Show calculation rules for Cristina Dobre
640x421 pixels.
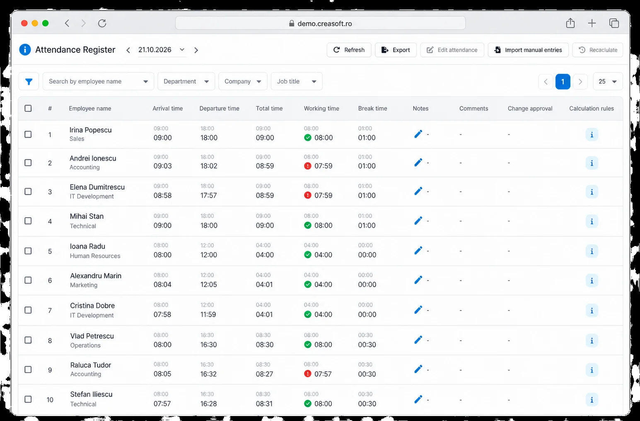click(592, 311)
